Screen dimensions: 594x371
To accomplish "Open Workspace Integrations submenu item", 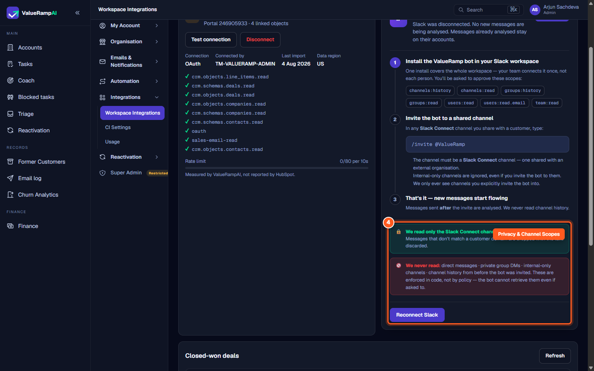I will click(x=132, y=113).
